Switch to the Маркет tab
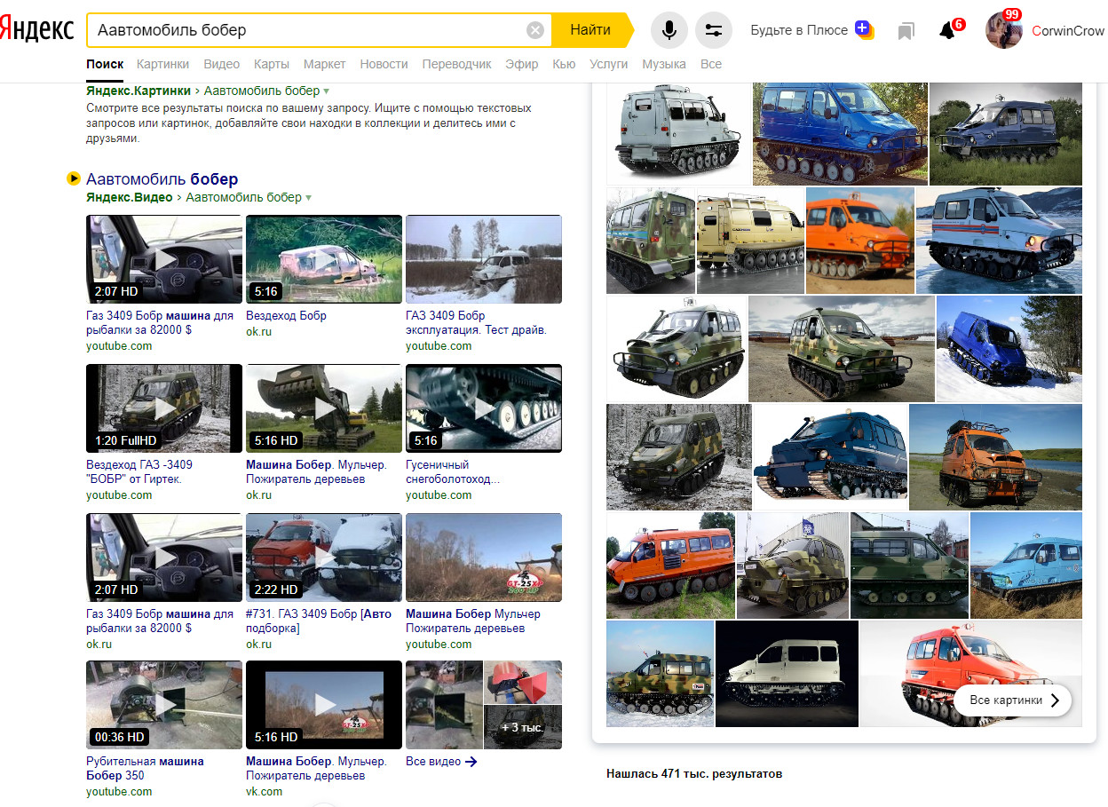Viewport: 1108px width, 807px height. pos(325,64)
